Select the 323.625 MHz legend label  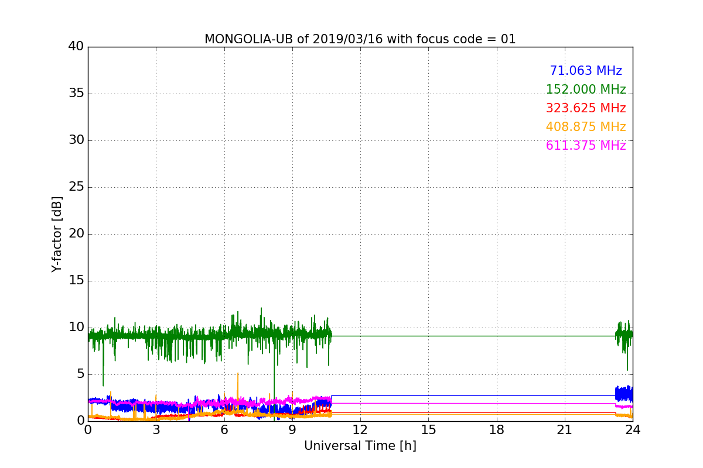point(586,108)
